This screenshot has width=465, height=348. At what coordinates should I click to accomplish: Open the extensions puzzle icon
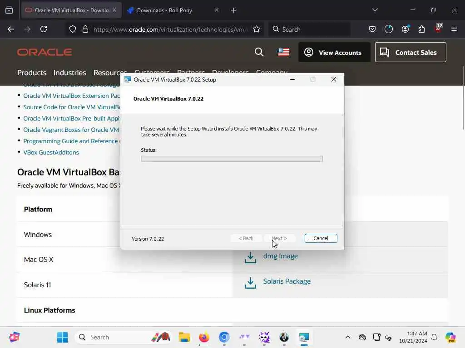tap(421, 29)
